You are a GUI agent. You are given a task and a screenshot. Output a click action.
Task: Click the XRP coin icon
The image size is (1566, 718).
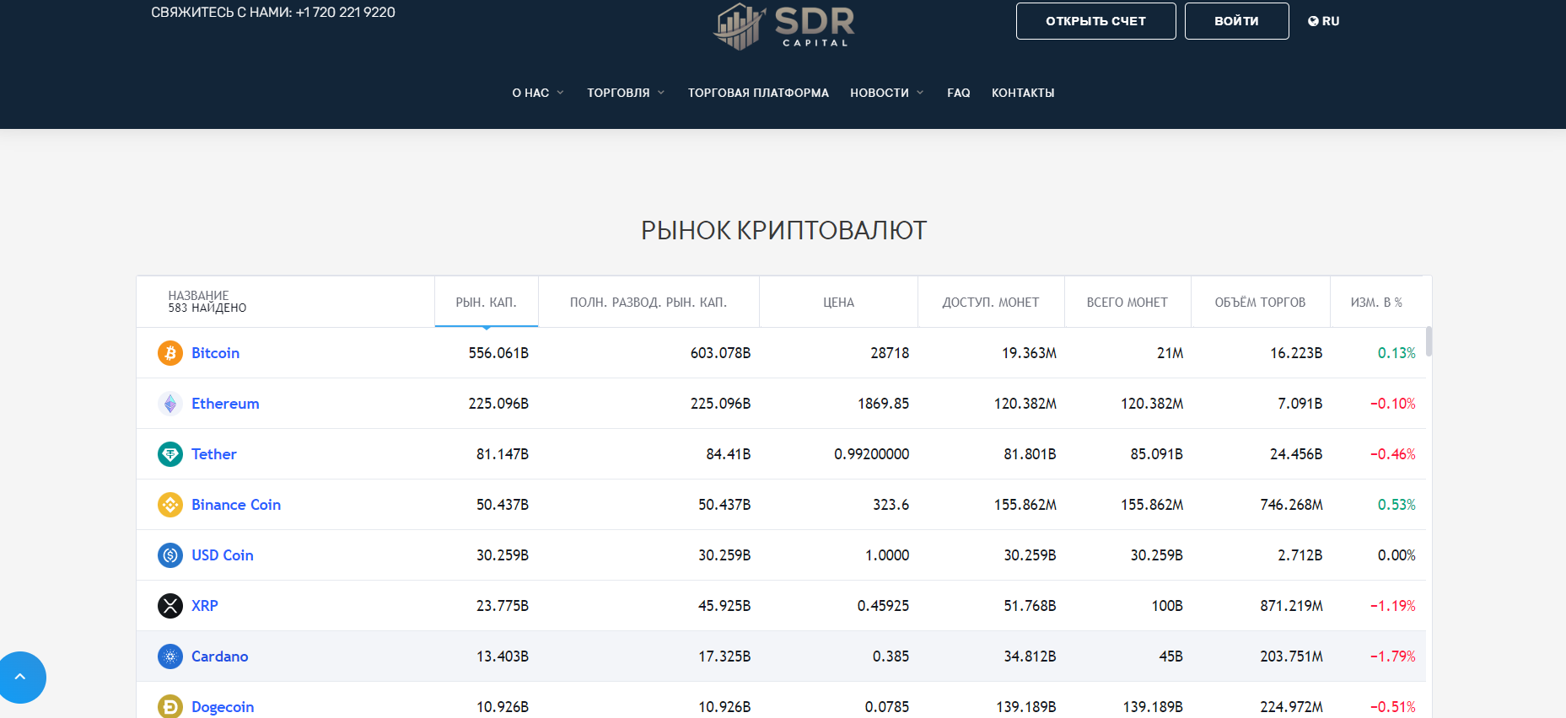point(170,606)
